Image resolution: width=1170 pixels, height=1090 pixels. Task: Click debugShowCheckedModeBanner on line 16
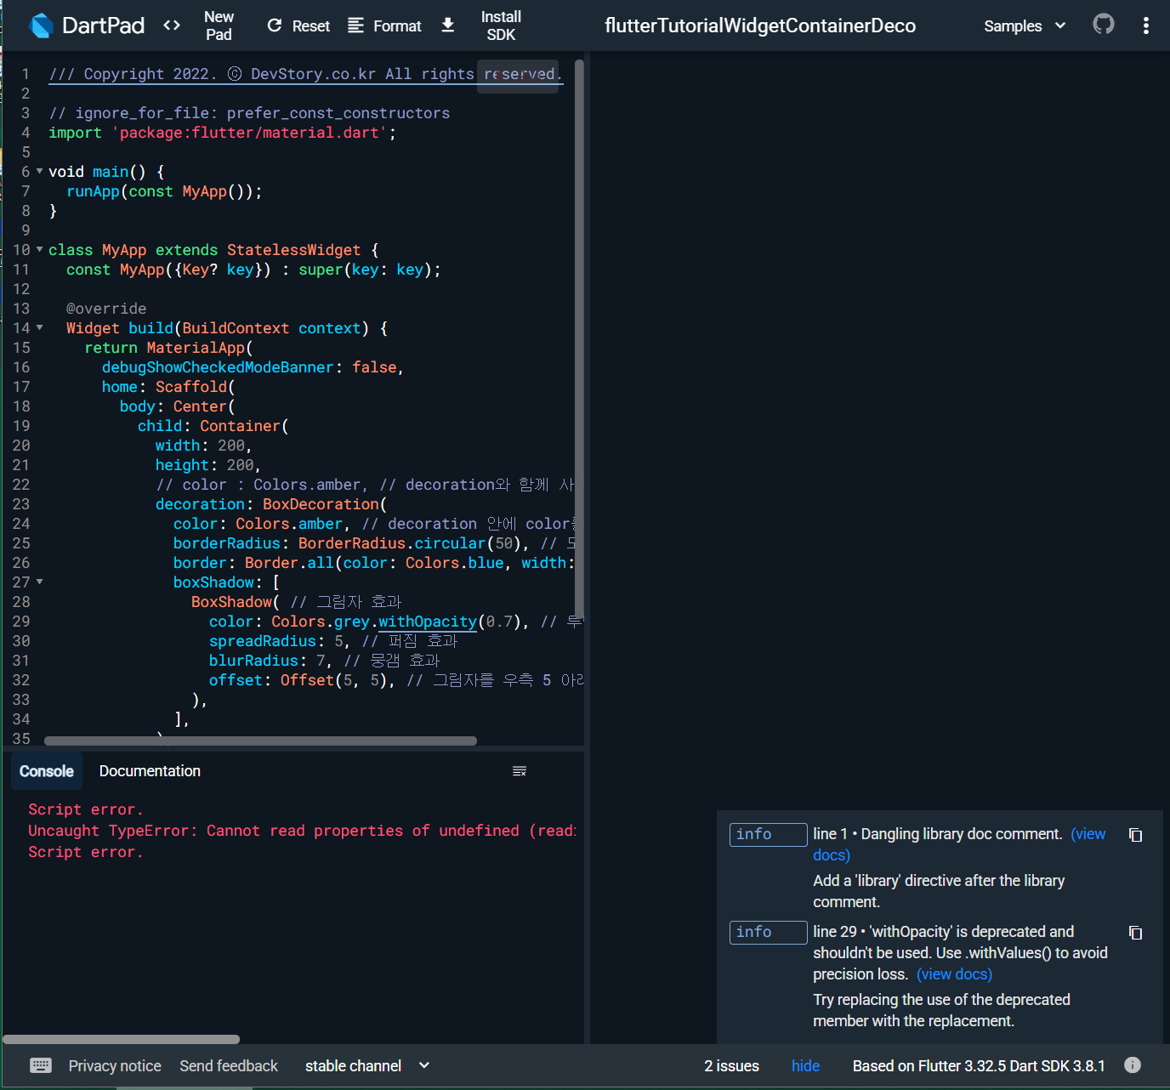(x=218, y=367)
